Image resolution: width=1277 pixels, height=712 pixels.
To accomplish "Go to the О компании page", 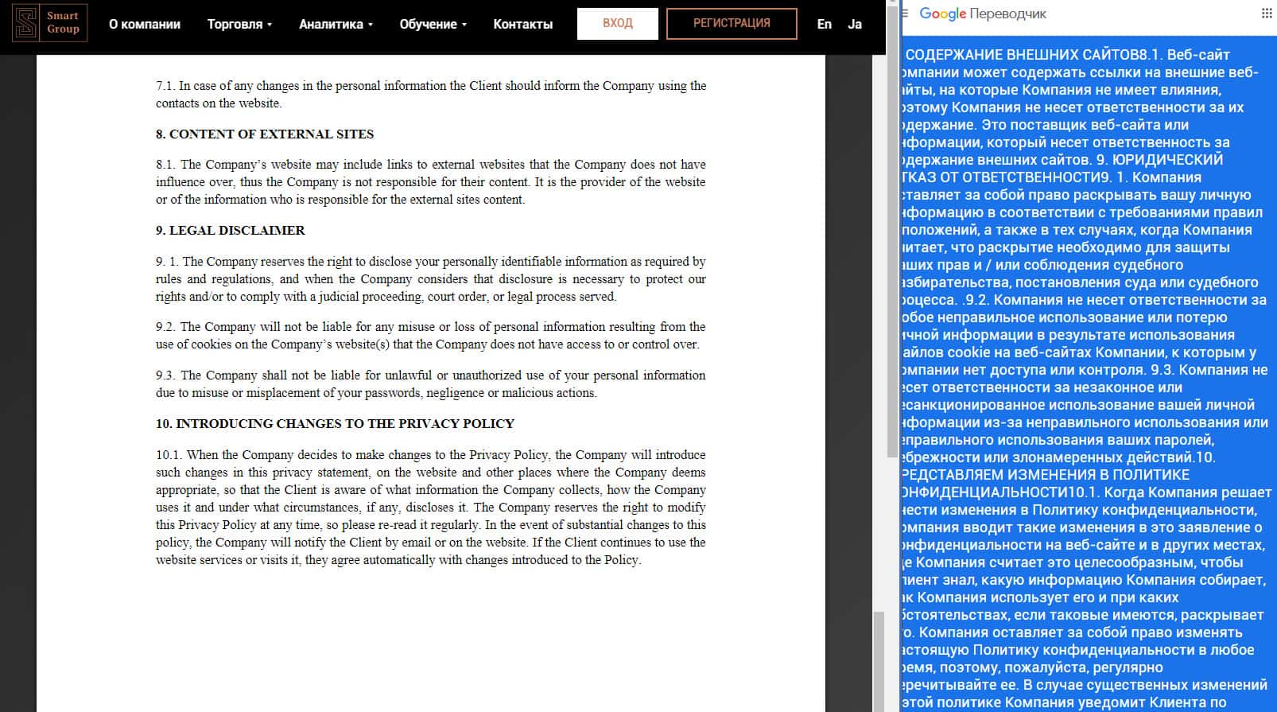I will click(x=145, y=24).
